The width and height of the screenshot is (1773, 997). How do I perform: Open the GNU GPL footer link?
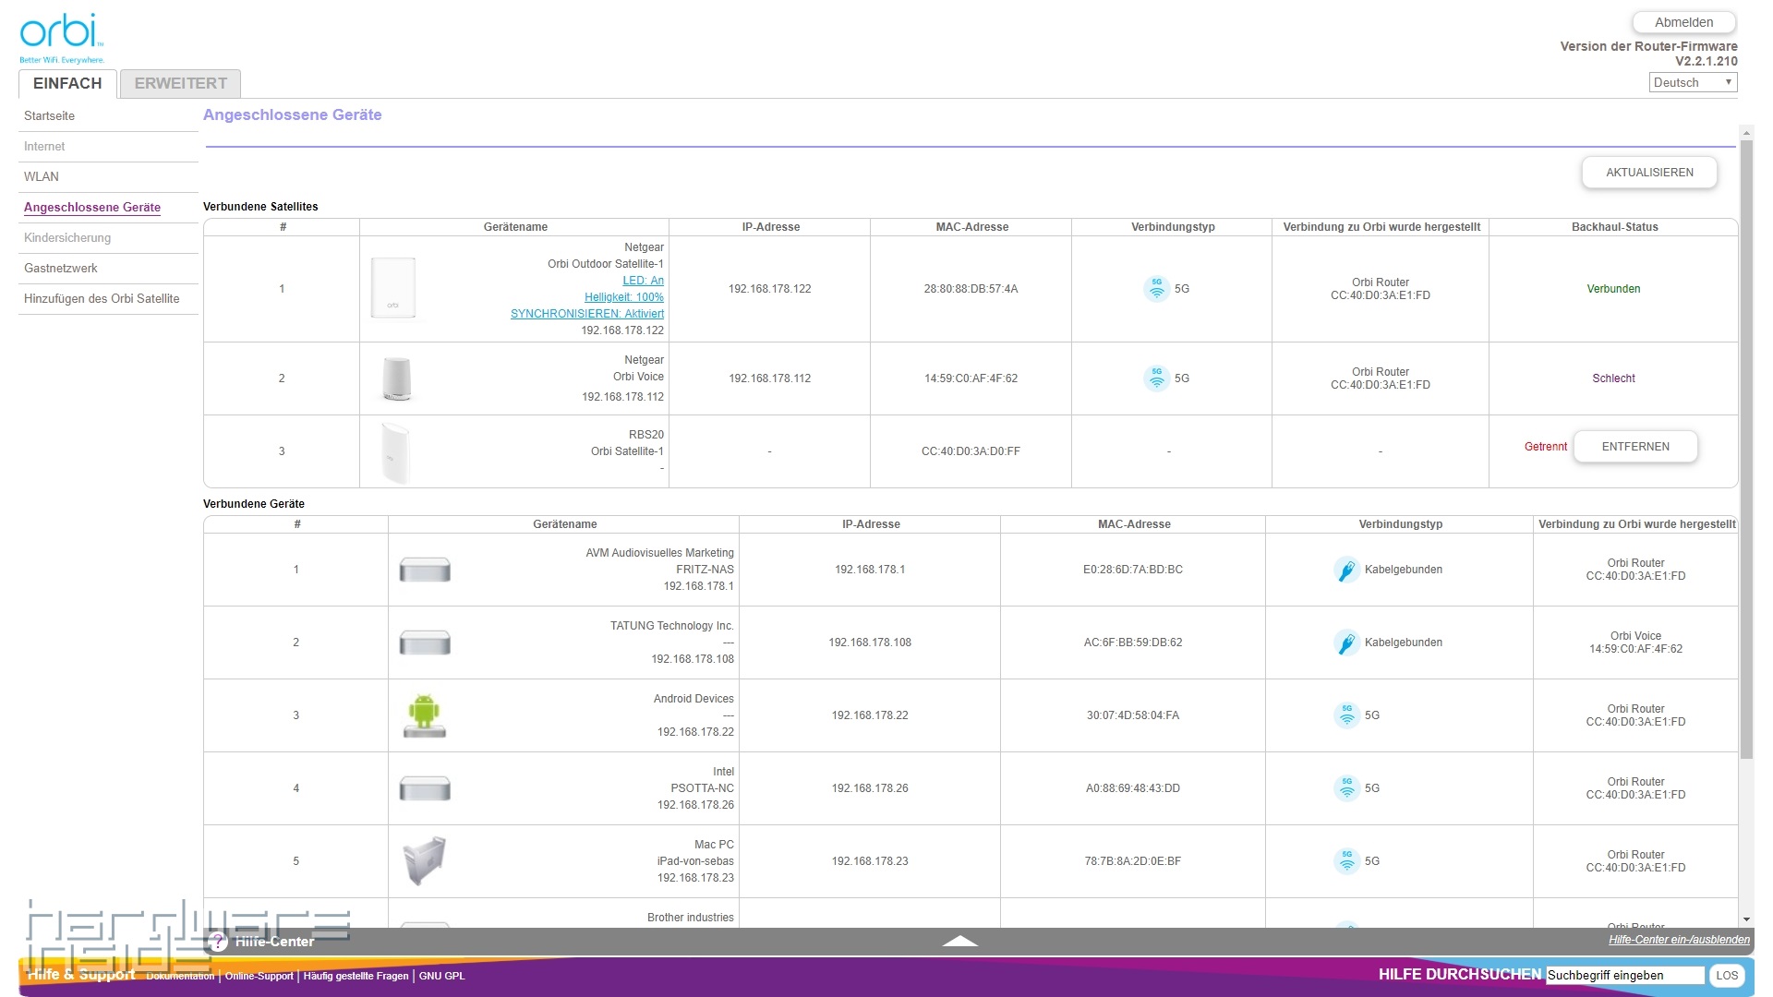pos(441,976)
